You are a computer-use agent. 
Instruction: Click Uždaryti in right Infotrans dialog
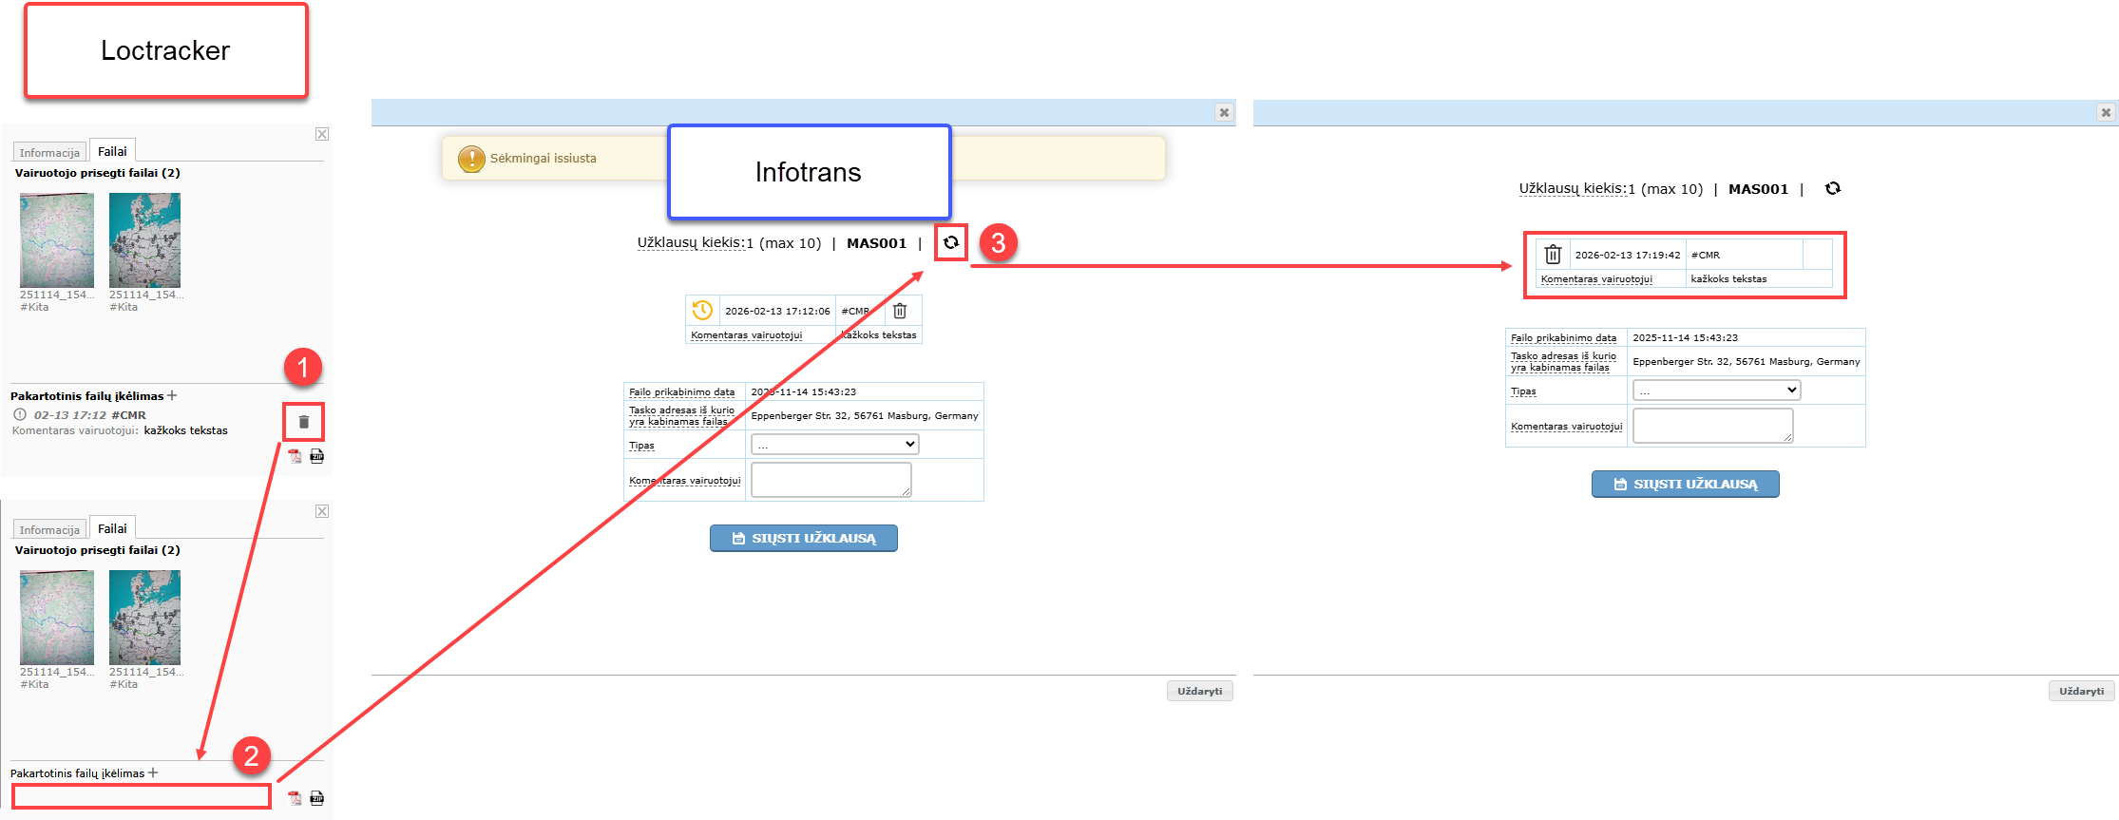coord(2082,691)
